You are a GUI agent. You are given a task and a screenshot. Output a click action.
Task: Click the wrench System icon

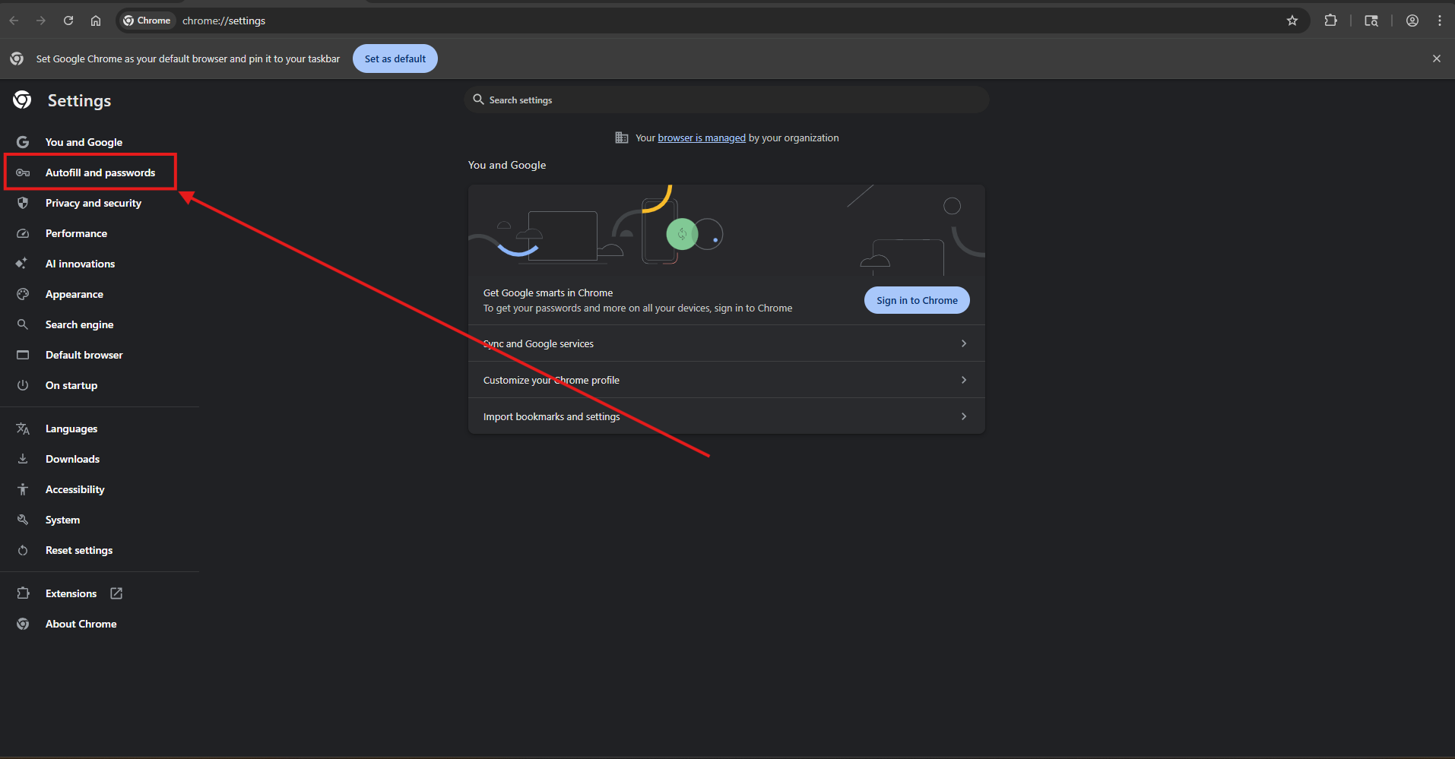click(23, 520)
